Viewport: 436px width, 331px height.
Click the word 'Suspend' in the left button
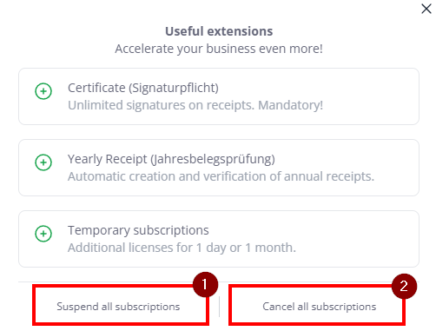click(x=77, y=307)
